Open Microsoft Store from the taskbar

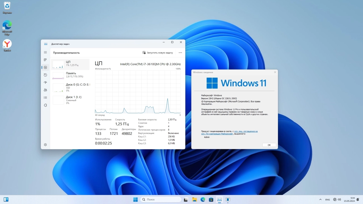pos(211,199)
